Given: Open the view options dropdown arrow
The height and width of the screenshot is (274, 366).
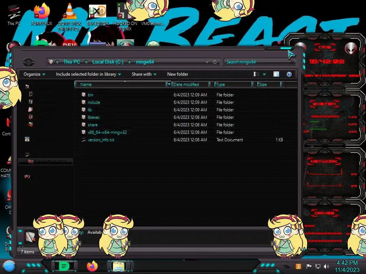Looking at the screenshot, I should (264, 74).
